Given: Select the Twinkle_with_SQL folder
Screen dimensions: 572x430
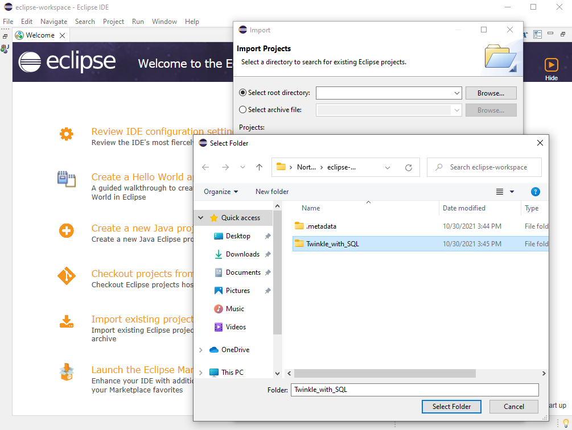Looking at the screenshot, I should click(421, 244).
